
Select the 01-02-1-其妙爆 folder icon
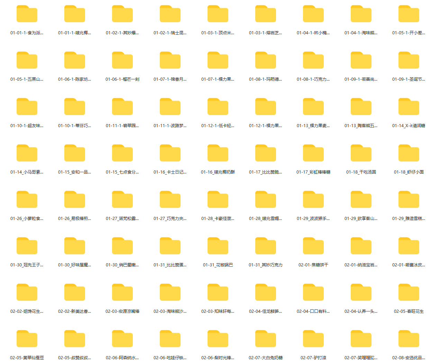(x=122, y=14)
